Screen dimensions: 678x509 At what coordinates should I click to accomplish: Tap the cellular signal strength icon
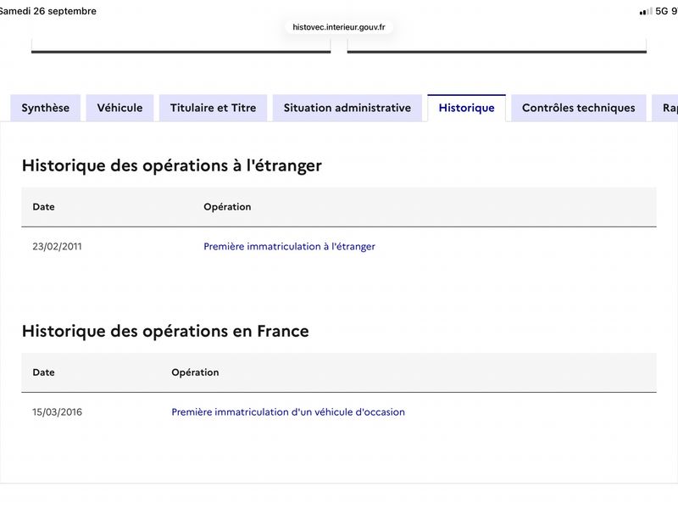(646, 11)
